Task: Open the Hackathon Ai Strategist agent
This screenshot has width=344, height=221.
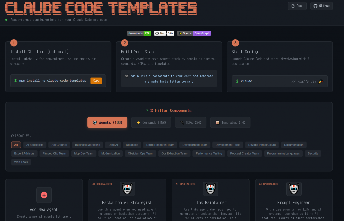Action: pos(127,202)
